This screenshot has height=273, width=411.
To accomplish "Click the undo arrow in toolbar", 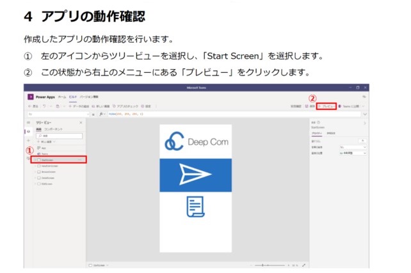I will (x=44, y=105).
